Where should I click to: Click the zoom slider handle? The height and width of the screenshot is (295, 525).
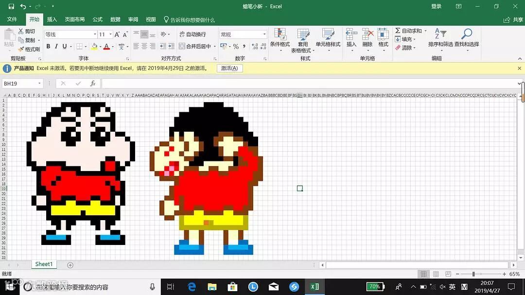(x=473, y=274)
